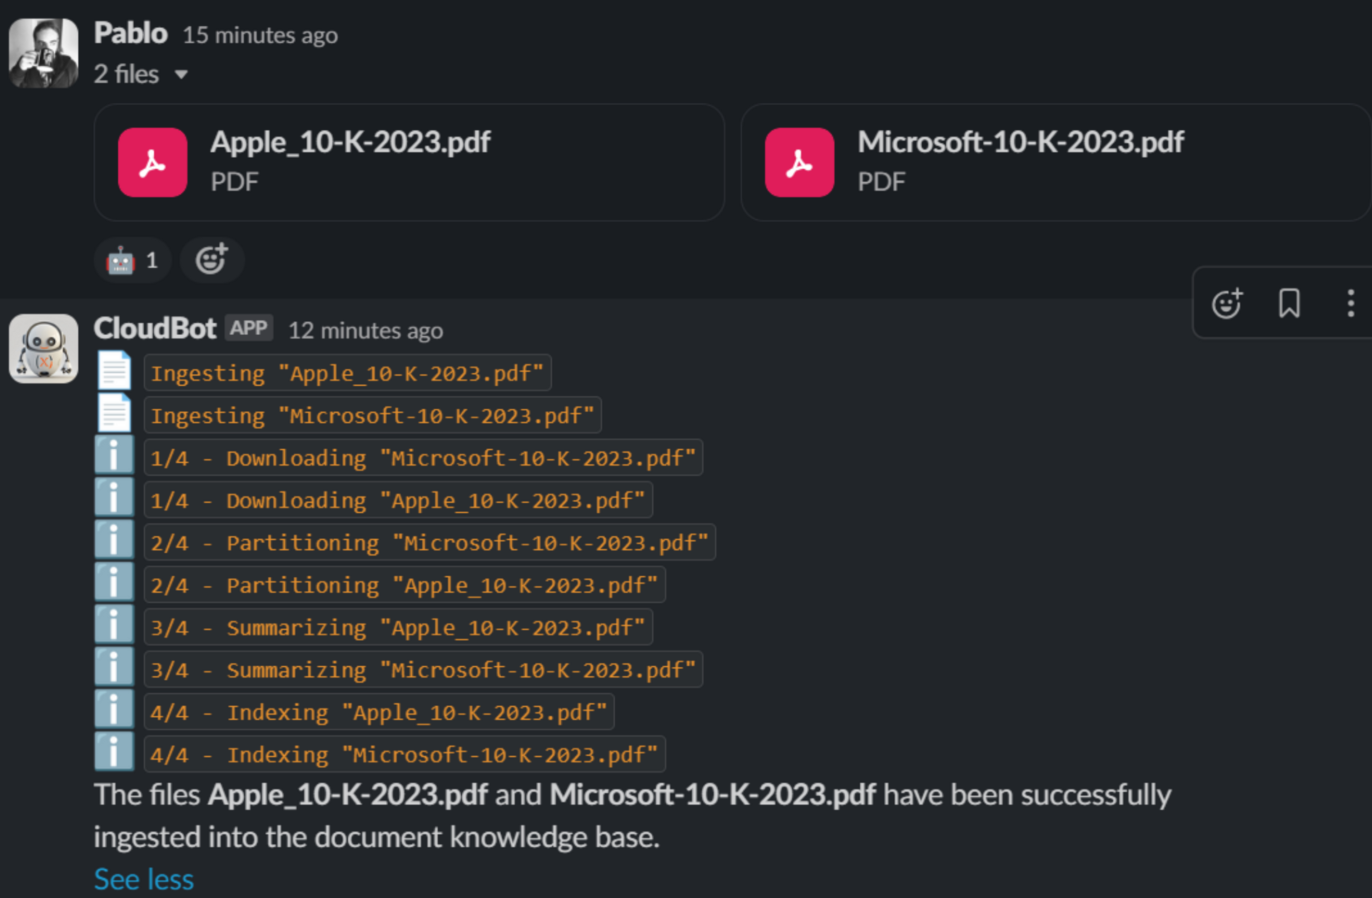Click the 12 minutes ago timestamp
The image size is (1372, 898).
coord(366,331)
